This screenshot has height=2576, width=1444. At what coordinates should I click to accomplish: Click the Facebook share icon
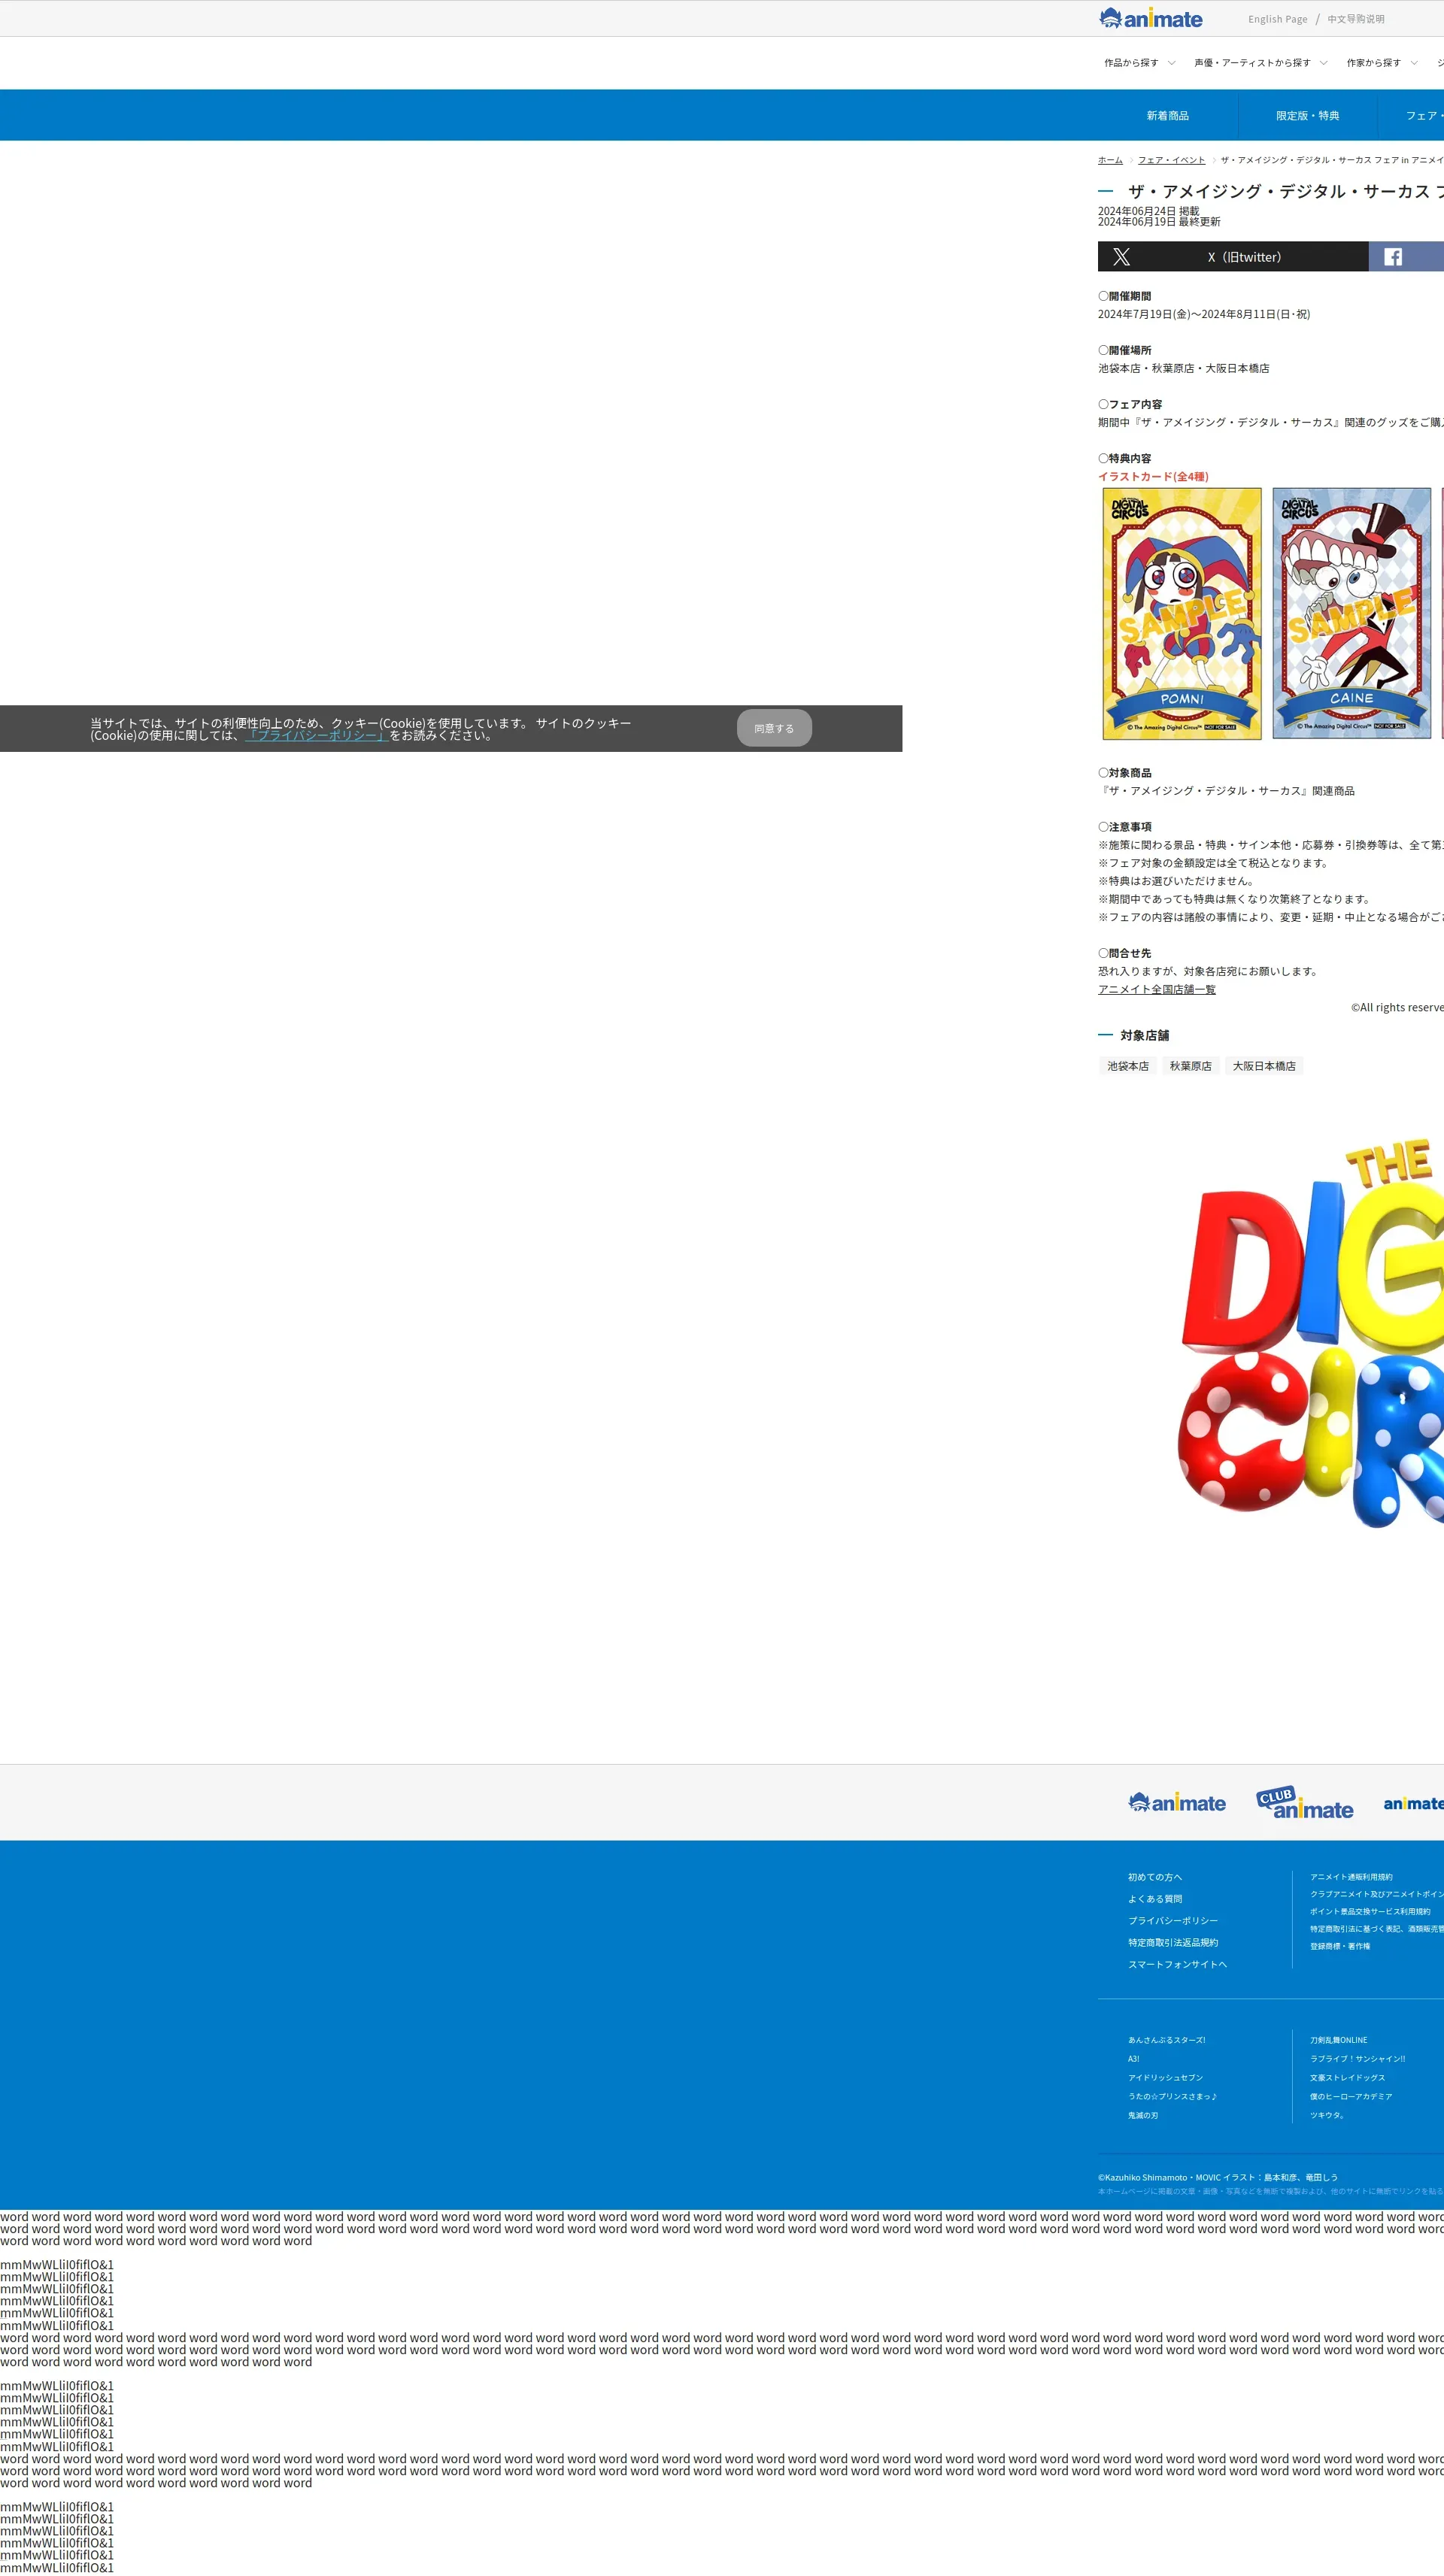[1392, 257]
